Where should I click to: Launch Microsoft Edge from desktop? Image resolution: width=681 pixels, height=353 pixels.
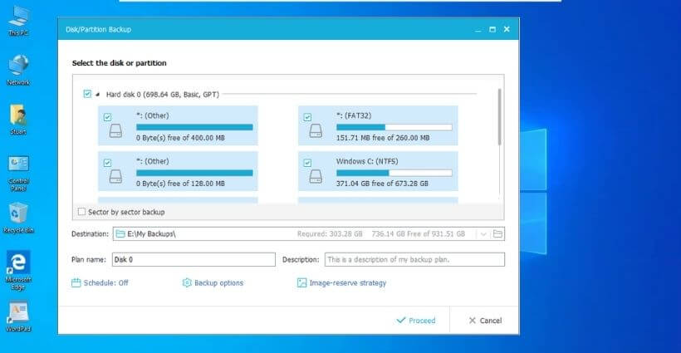point(18,264)
